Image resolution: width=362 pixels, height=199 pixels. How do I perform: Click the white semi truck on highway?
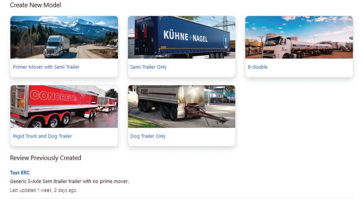pyautogui.click(x=56, y=46)
